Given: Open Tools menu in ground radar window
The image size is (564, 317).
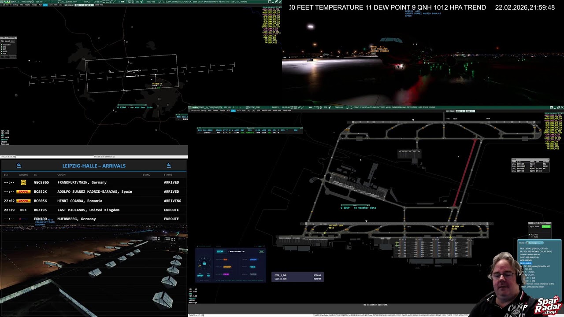Looking at the screenshot, I should pos(223,111).
